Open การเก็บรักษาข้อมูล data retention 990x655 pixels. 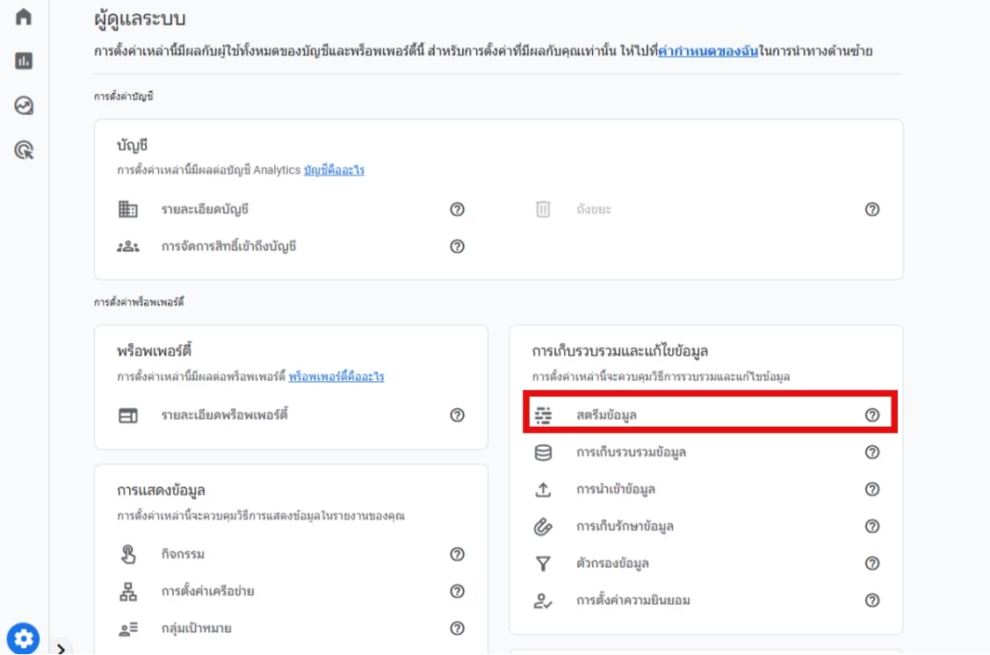tap(625, 526)
